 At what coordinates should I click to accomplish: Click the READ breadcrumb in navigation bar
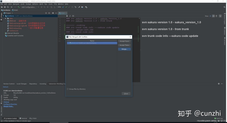point(15,10)
